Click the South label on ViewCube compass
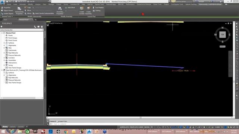The width and height of the screenshot is (239, 134). 223,42
